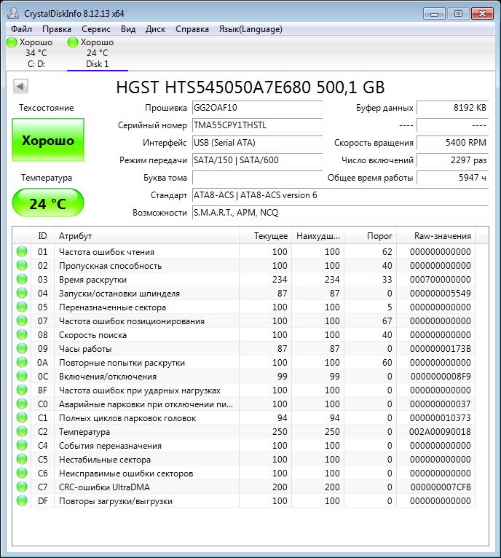Click raw value 0000000173B

(440, 349)
